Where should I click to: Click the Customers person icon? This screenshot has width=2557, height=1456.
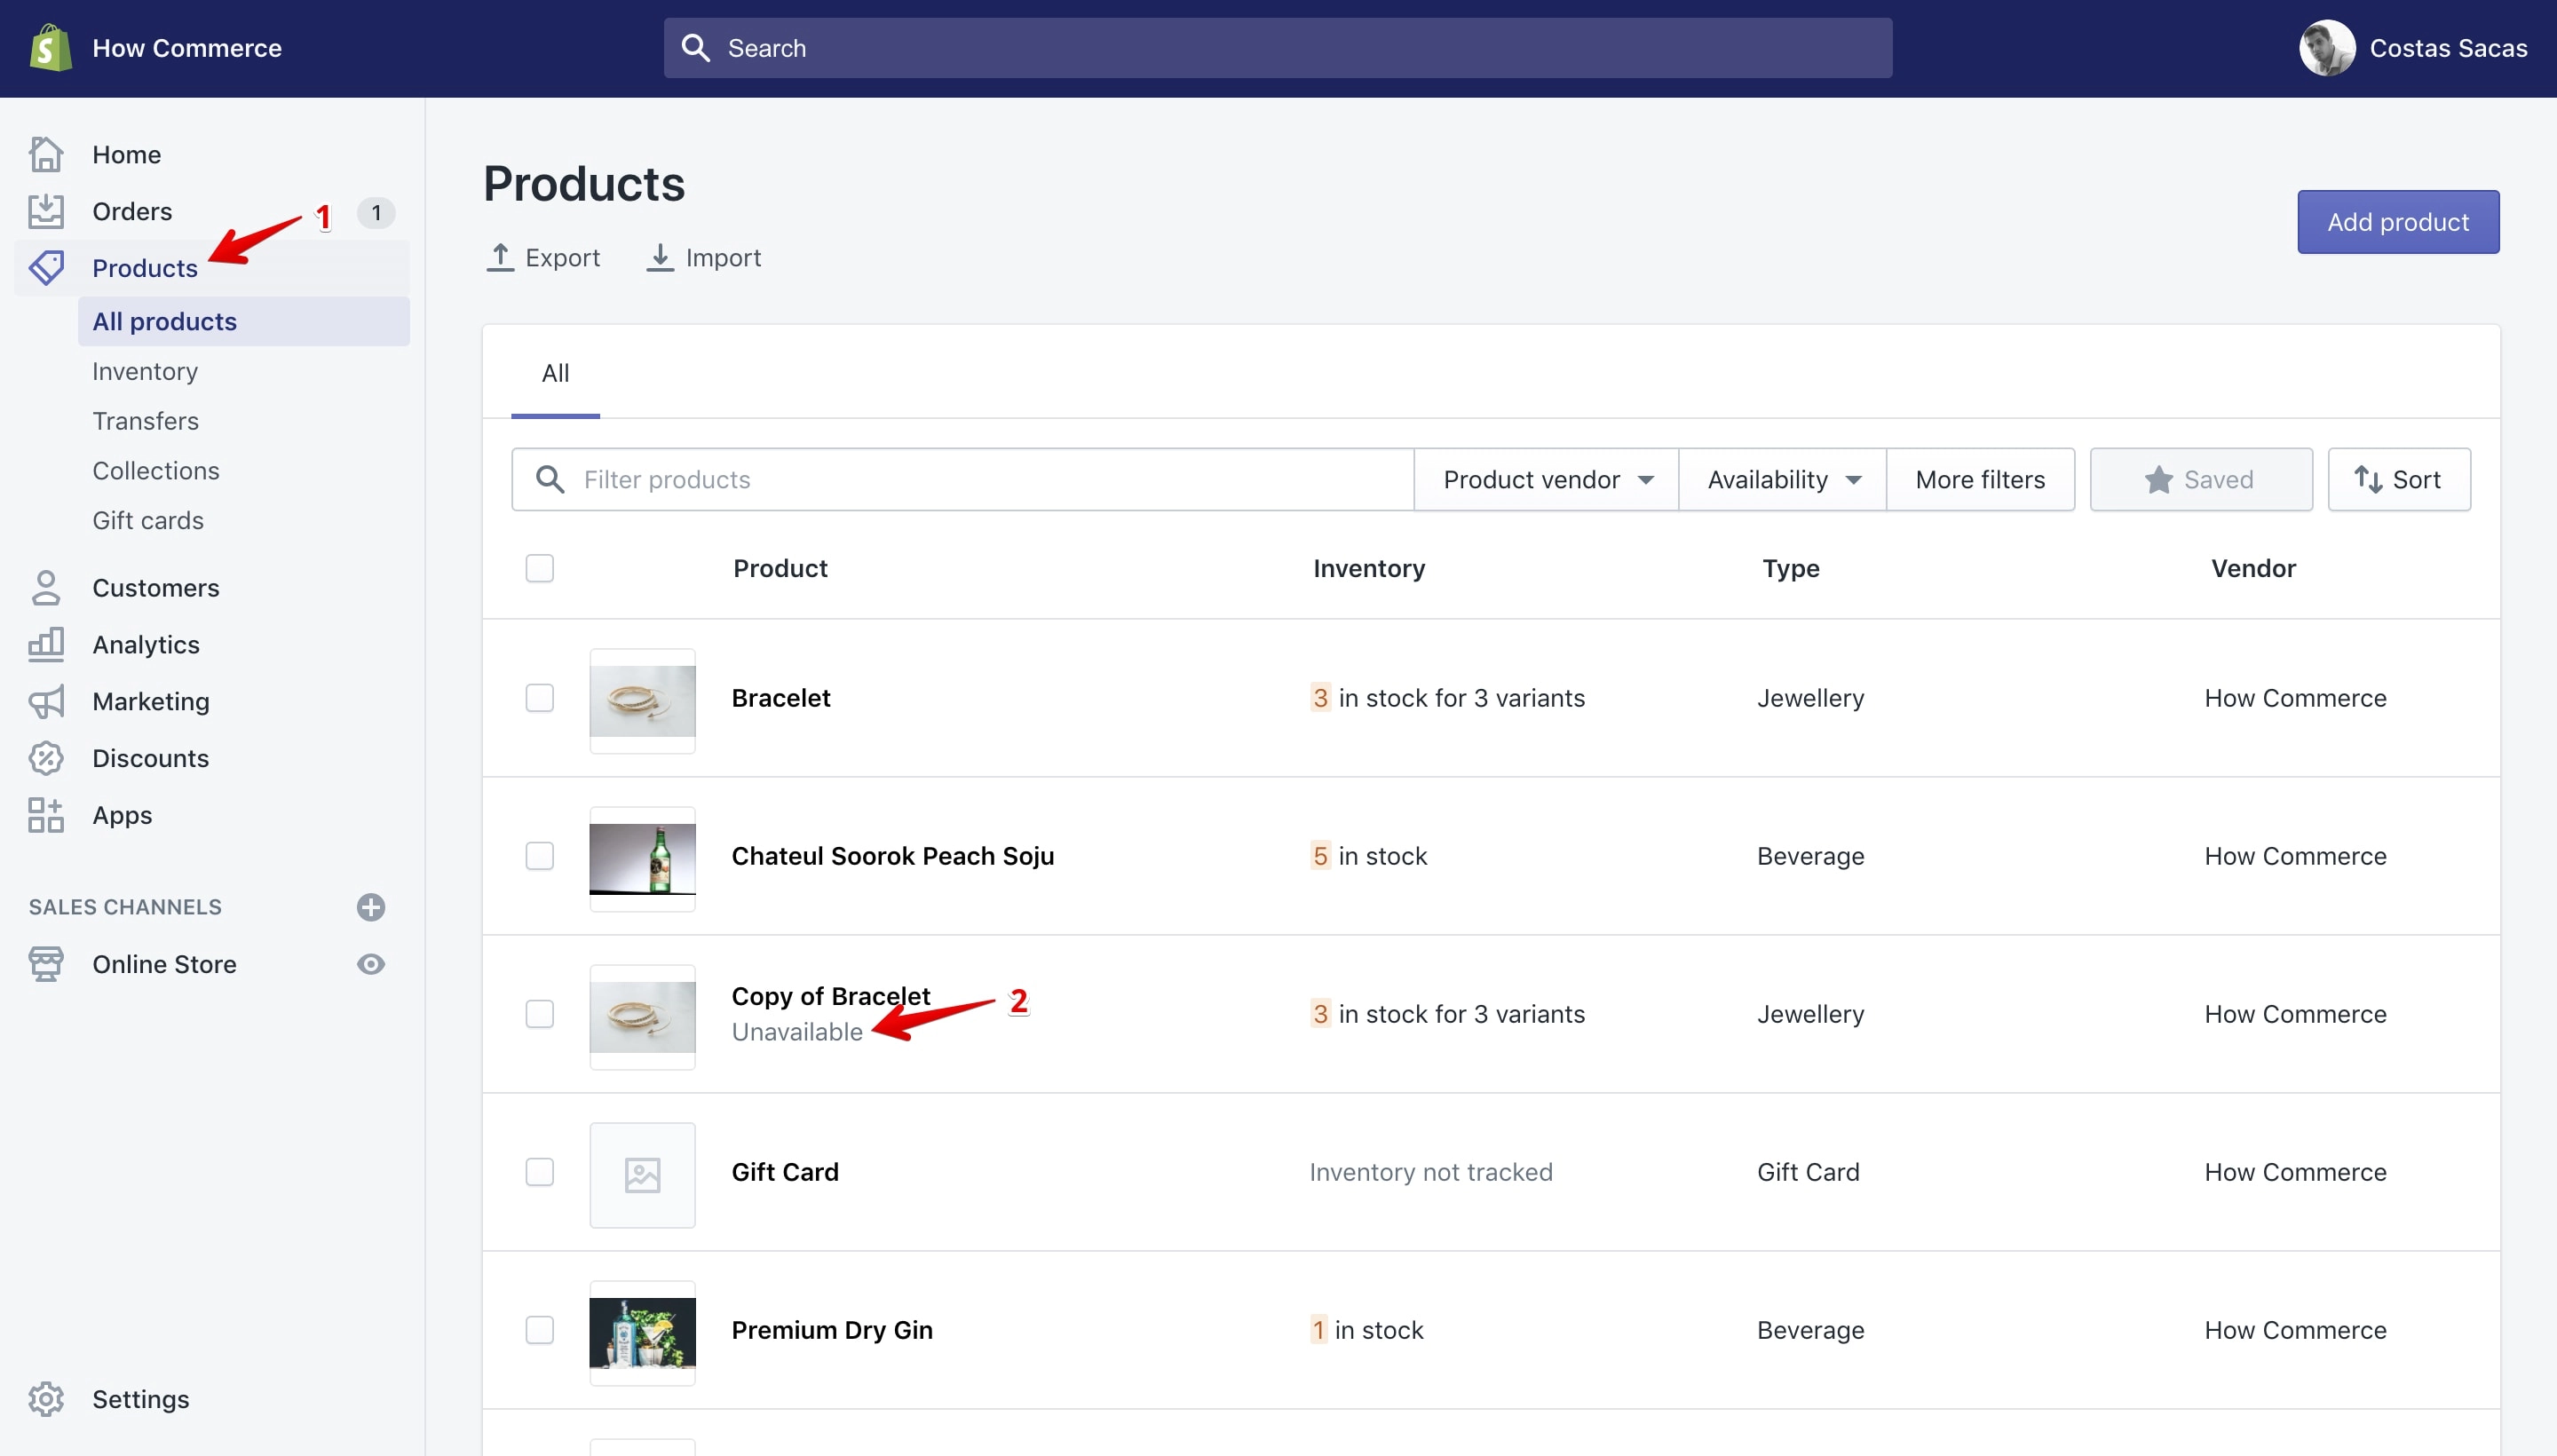(46, 588)
